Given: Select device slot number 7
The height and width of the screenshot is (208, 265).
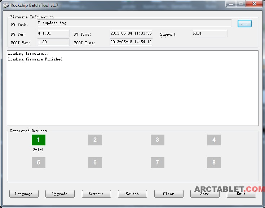Looking at the screenshot, I should 157,163.
